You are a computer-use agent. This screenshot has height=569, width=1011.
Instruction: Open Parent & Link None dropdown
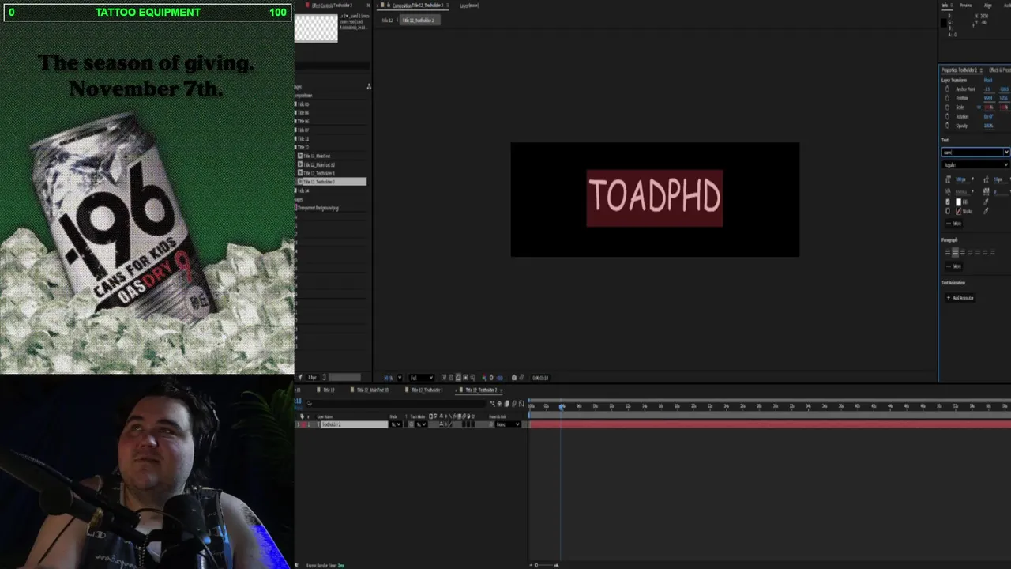click(x=508, y=424)
